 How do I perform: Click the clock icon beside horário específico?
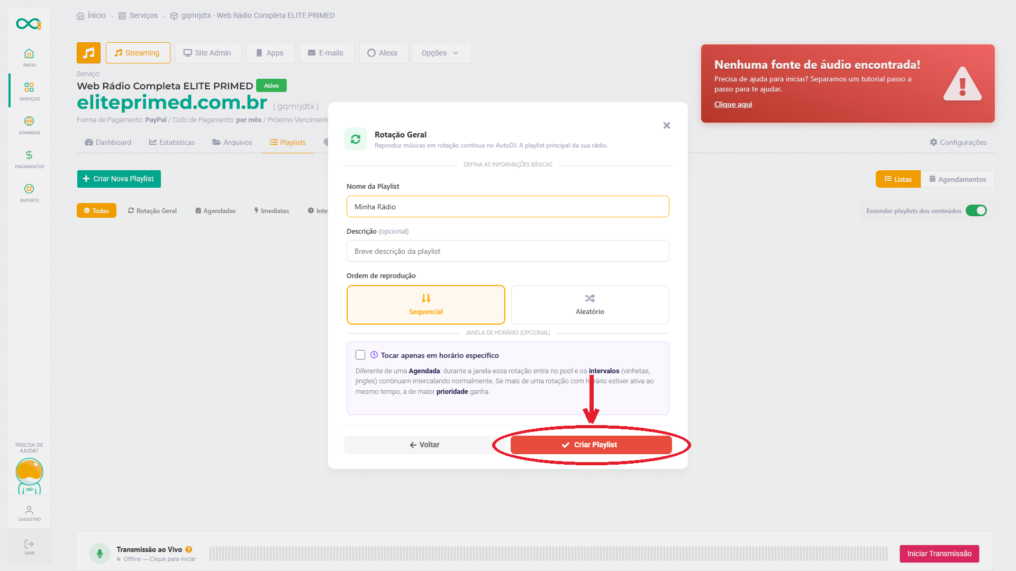(374, 355)
